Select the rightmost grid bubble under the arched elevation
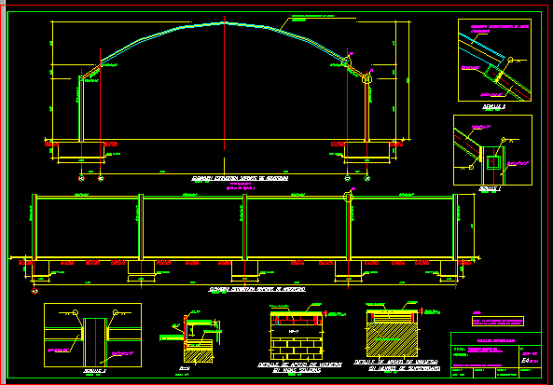Viewport: 553px width, 385px height. click(x=366, y=178)
